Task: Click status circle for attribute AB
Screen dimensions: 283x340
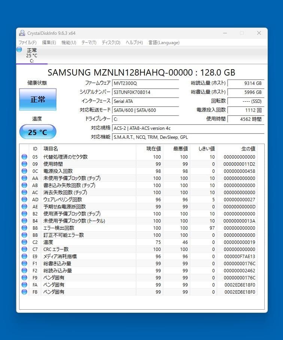Action: click(24, 185)
